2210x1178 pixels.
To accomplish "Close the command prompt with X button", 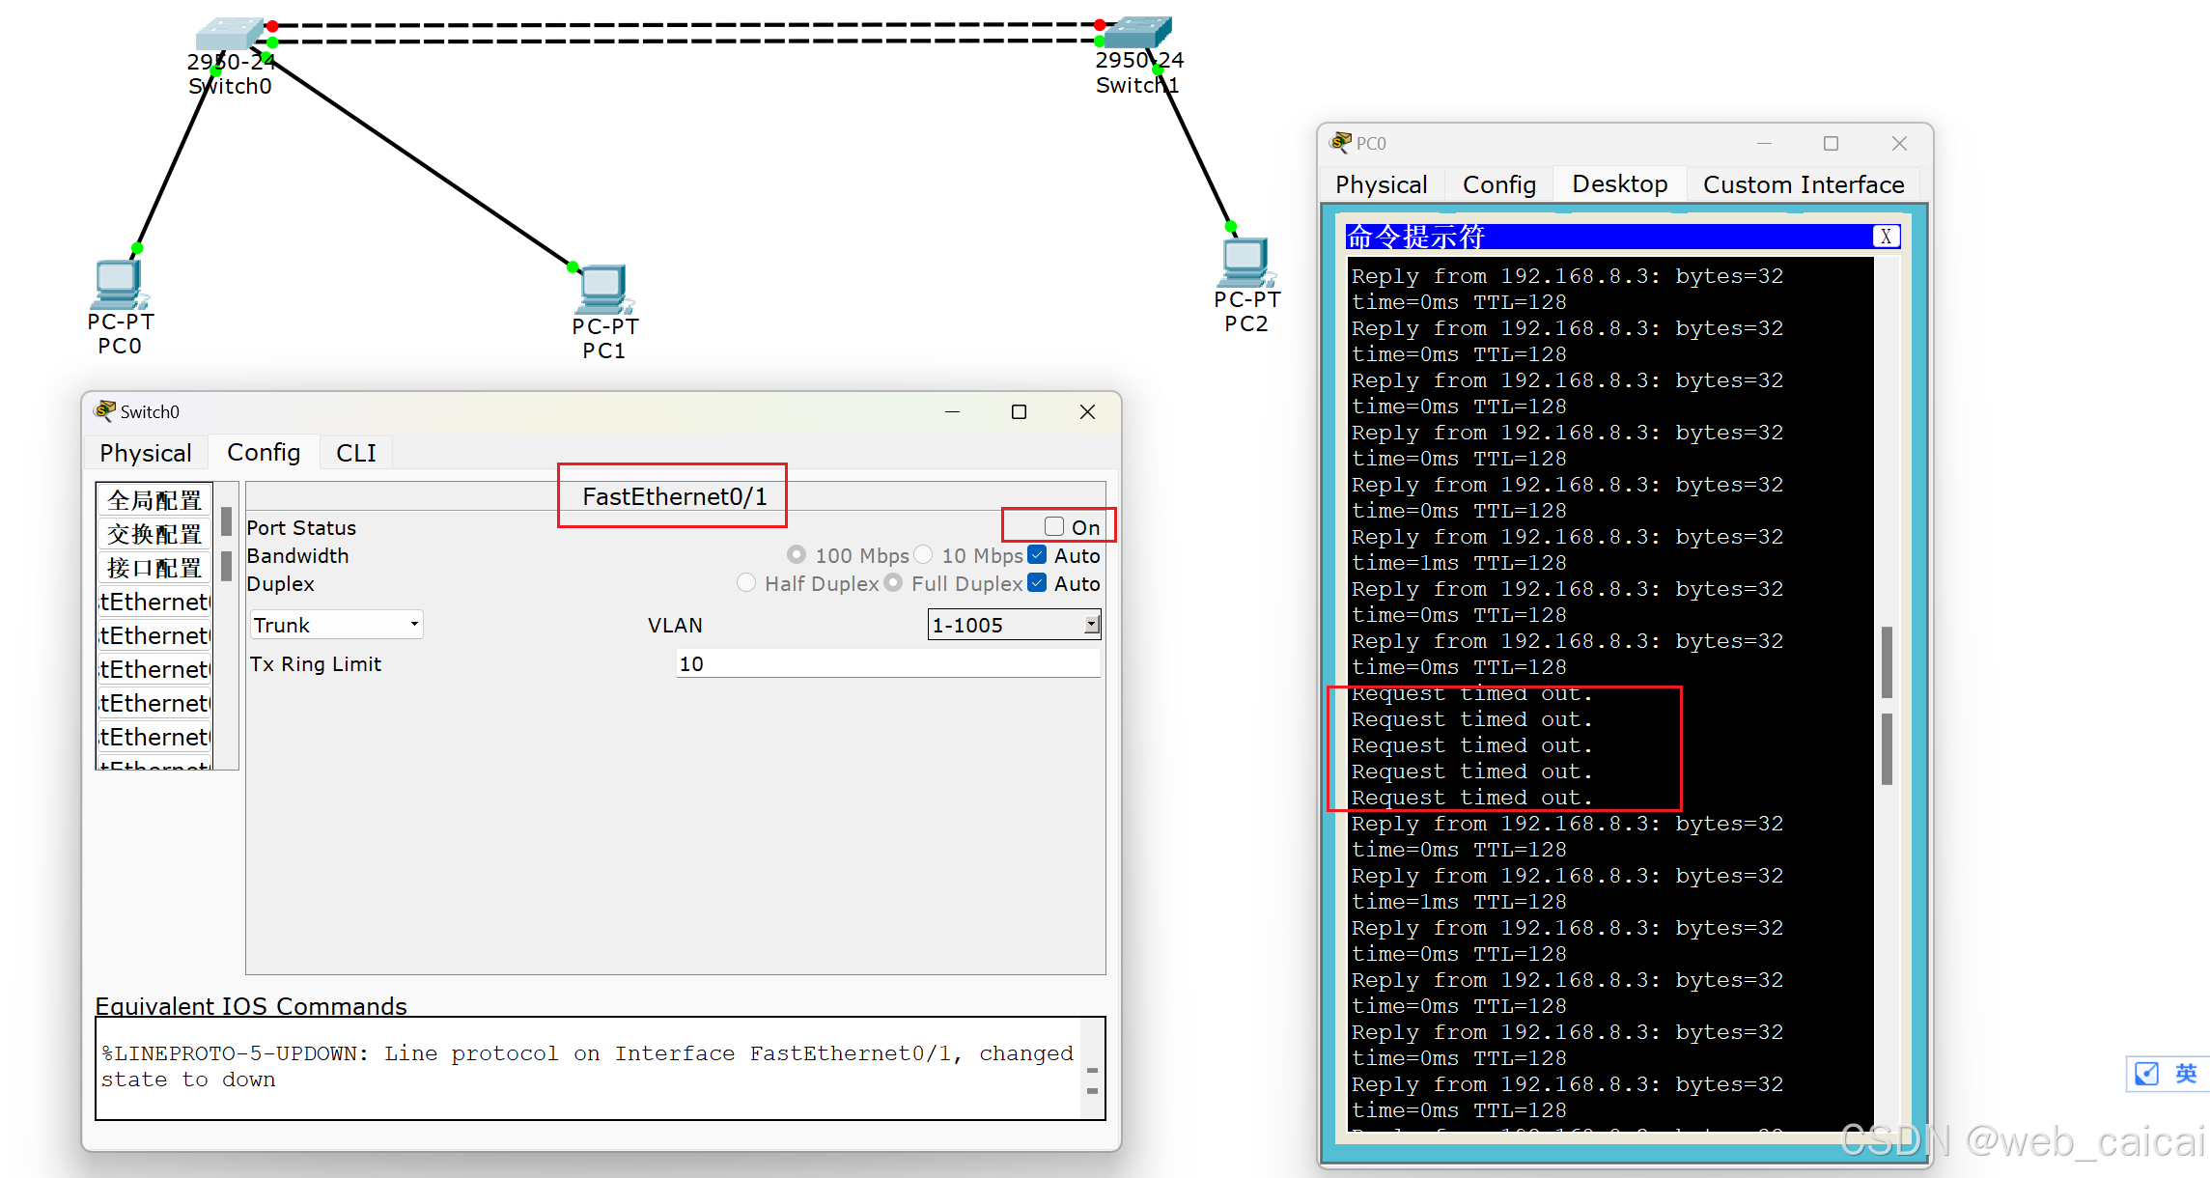I will coord(1886,237).
